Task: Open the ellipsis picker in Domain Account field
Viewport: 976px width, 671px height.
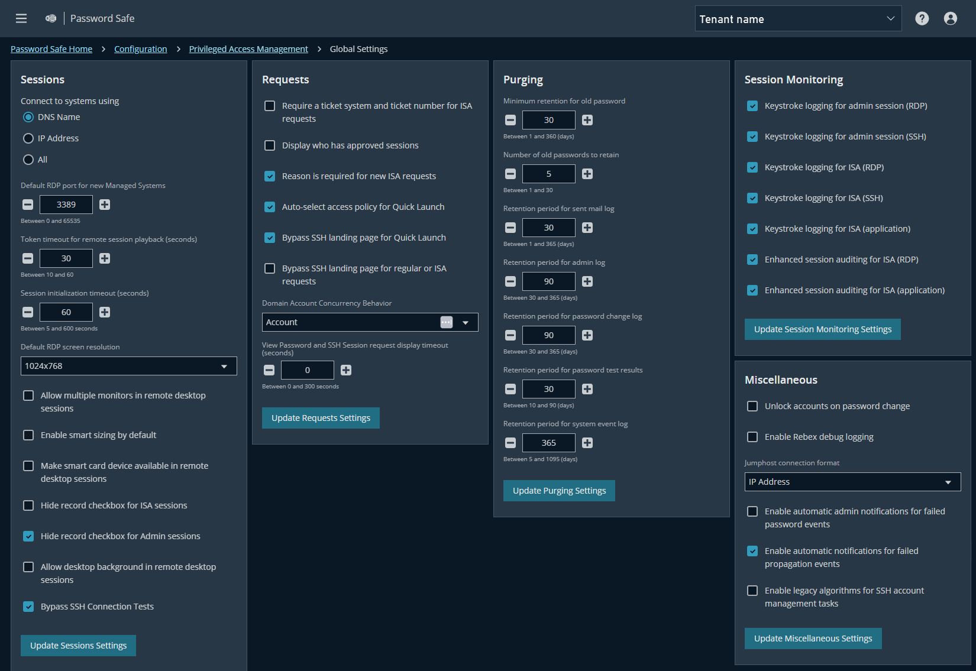Action: pyautogui.click(x=447, y=322)
